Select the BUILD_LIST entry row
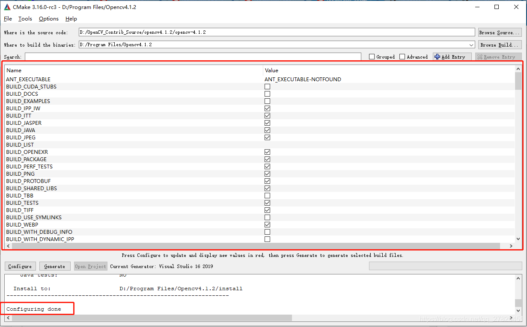Image resolution: width=527 pixels, height=327 pixels. (x=260, y=145)
